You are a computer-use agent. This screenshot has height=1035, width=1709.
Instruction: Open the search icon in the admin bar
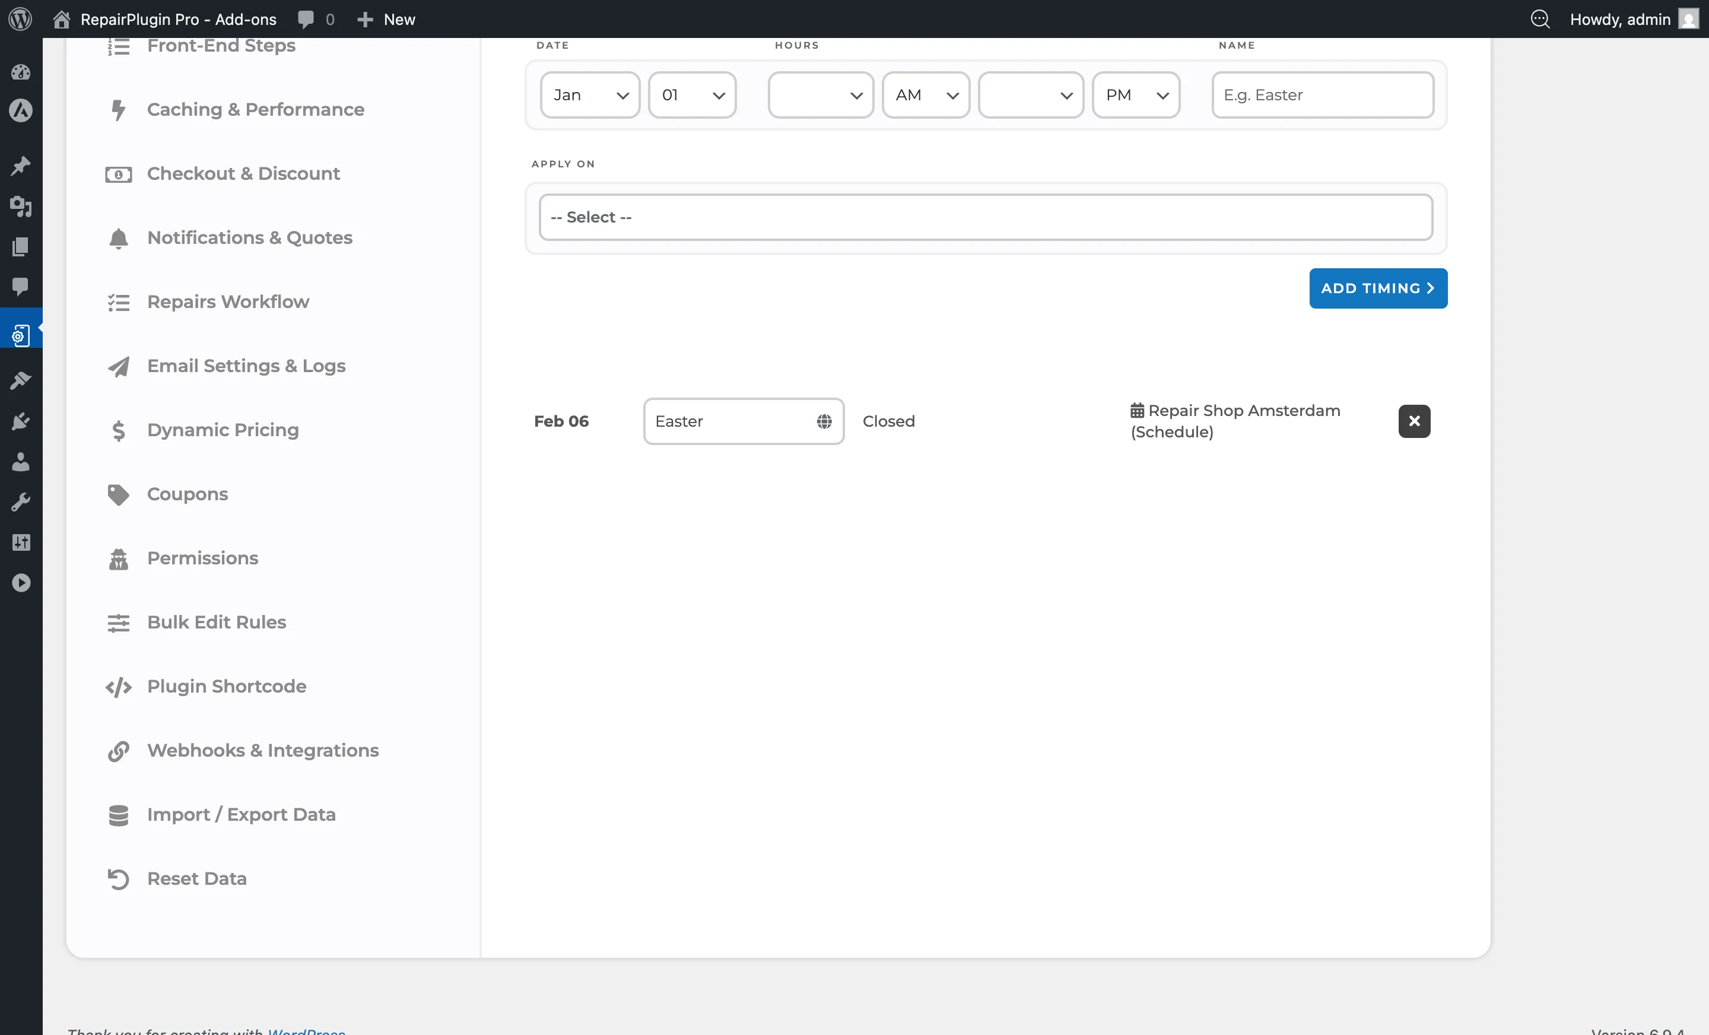coord(1540,20)
